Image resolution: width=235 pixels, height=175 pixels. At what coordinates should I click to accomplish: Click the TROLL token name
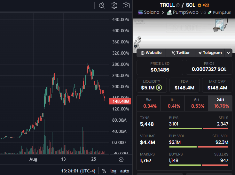click(x=167, y=5)
